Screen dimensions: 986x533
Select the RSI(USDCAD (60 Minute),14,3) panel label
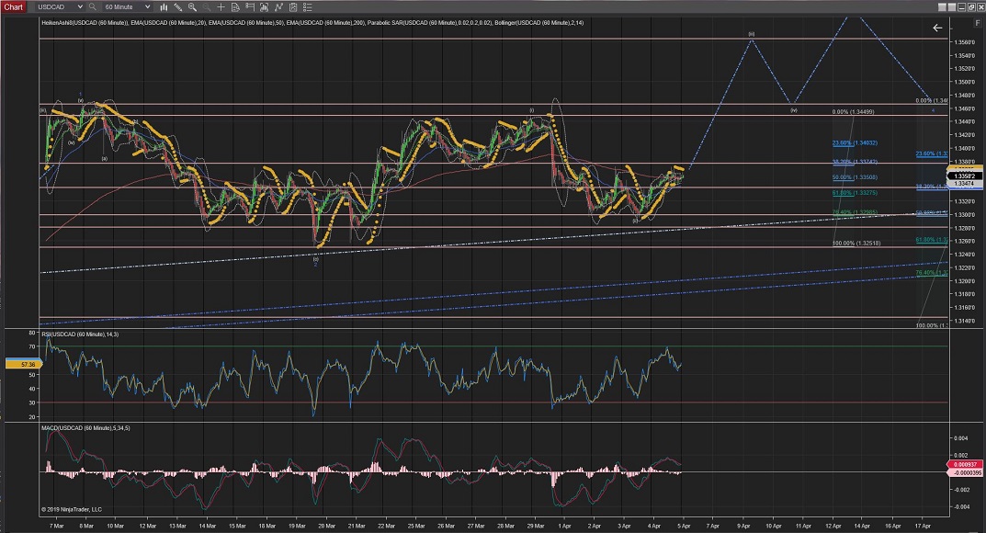pyautogui.click(x=80, y=335)
